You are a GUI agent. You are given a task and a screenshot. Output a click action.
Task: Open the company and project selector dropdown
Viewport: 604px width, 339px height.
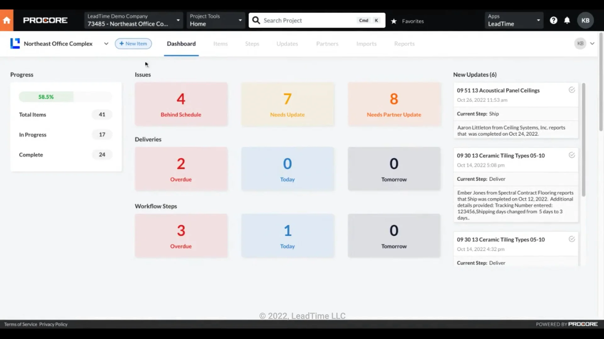(133, 20)
